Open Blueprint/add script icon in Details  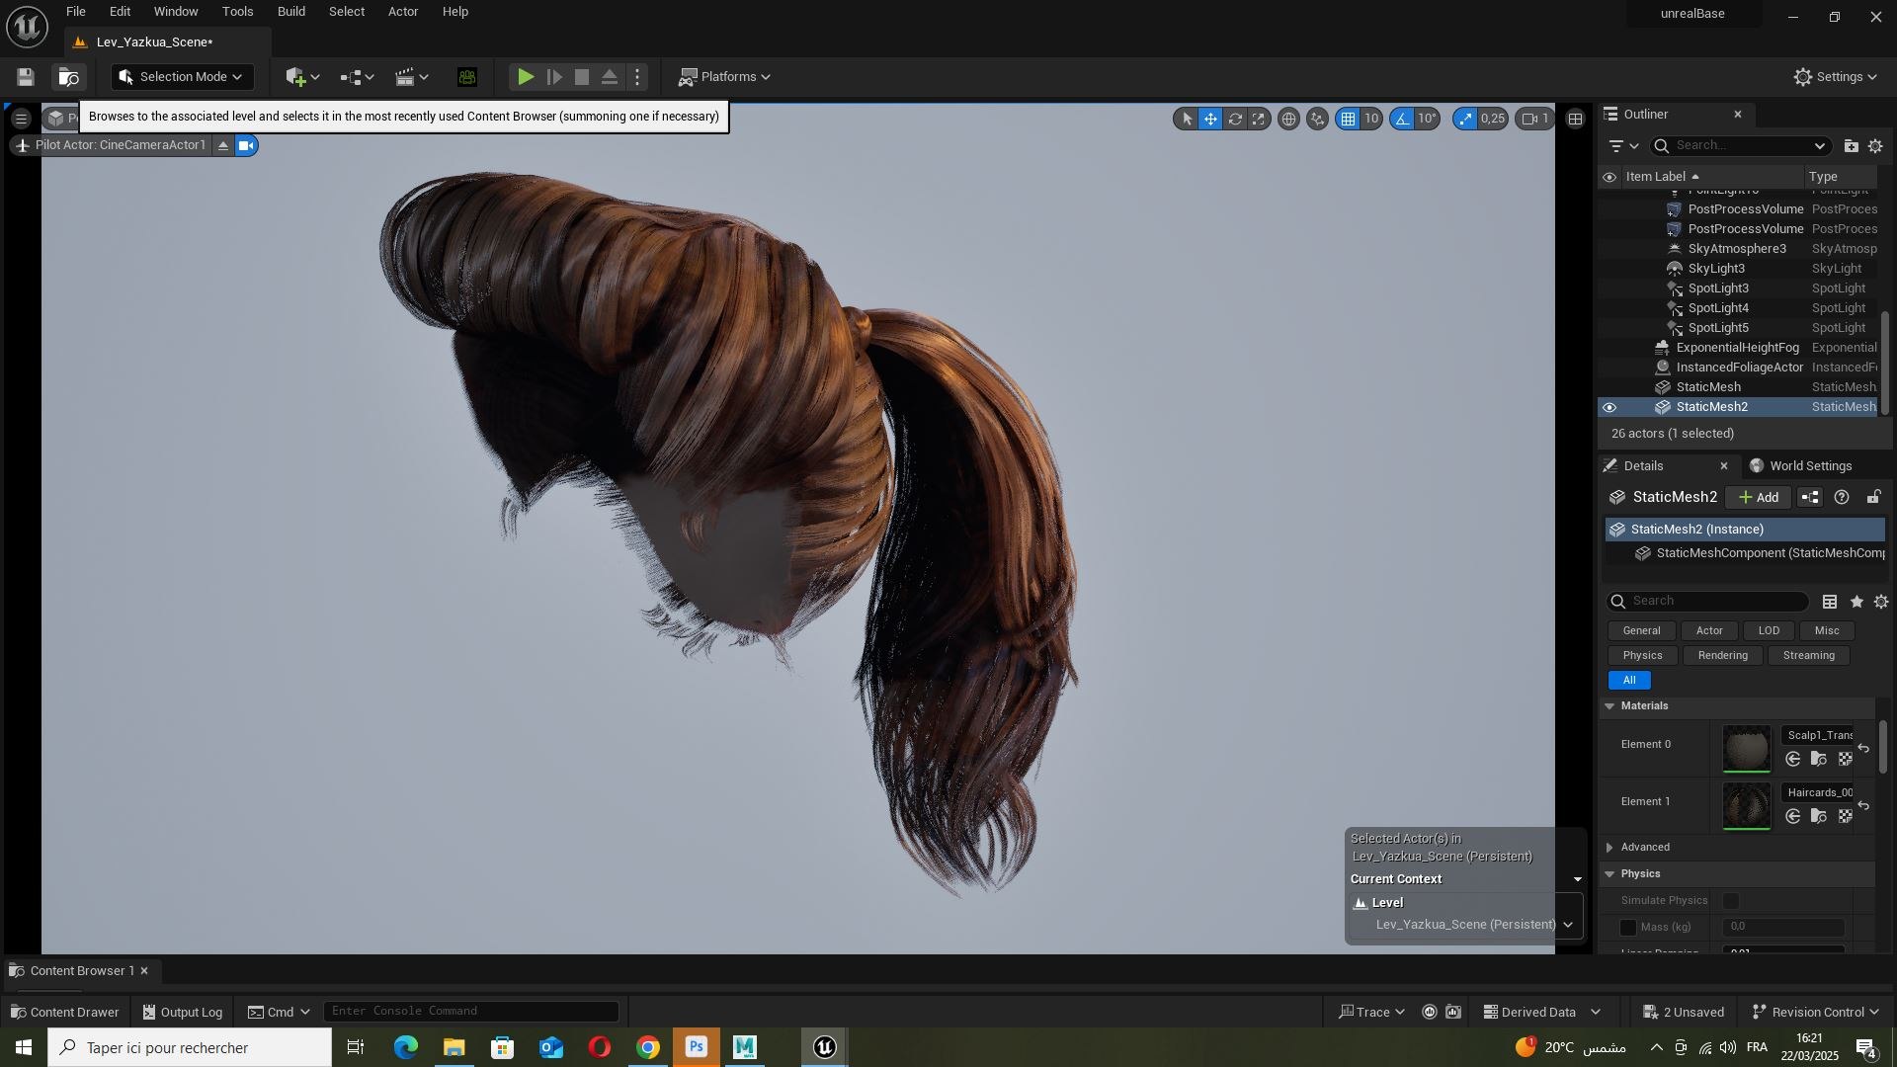pos(1810,498)
